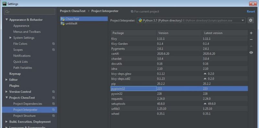
Task: Select the pypiwin32 package row
Action: (x=179, y=89)
